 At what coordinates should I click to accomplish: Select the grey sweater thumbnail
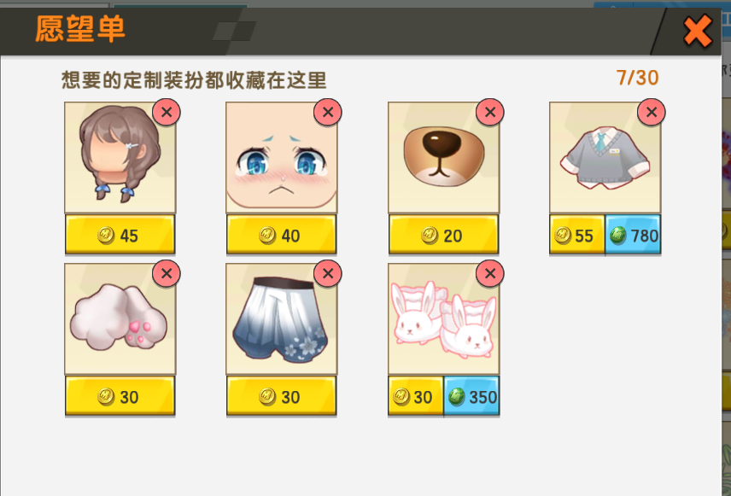tap(605, 158)
